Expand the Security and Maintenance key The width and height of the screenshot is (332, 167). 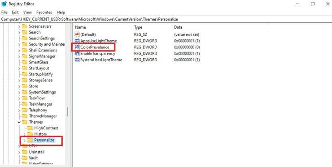tap(19, 45)
